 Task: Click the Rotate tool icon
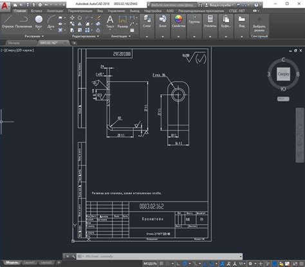tap(80, 18)
